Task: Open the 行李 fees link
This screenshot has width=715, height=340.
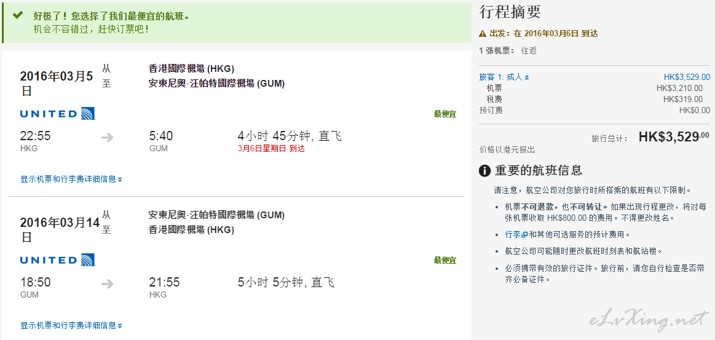Action: (x=513, y=235)
